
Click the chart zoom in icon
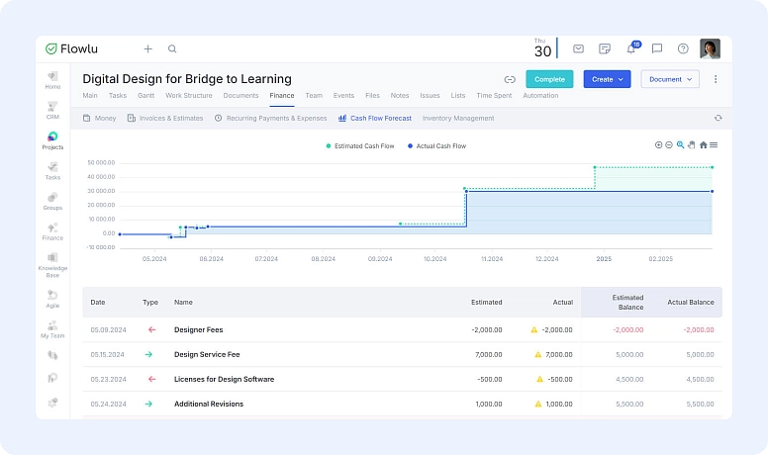pyautogui.click(x=658, y=145)
